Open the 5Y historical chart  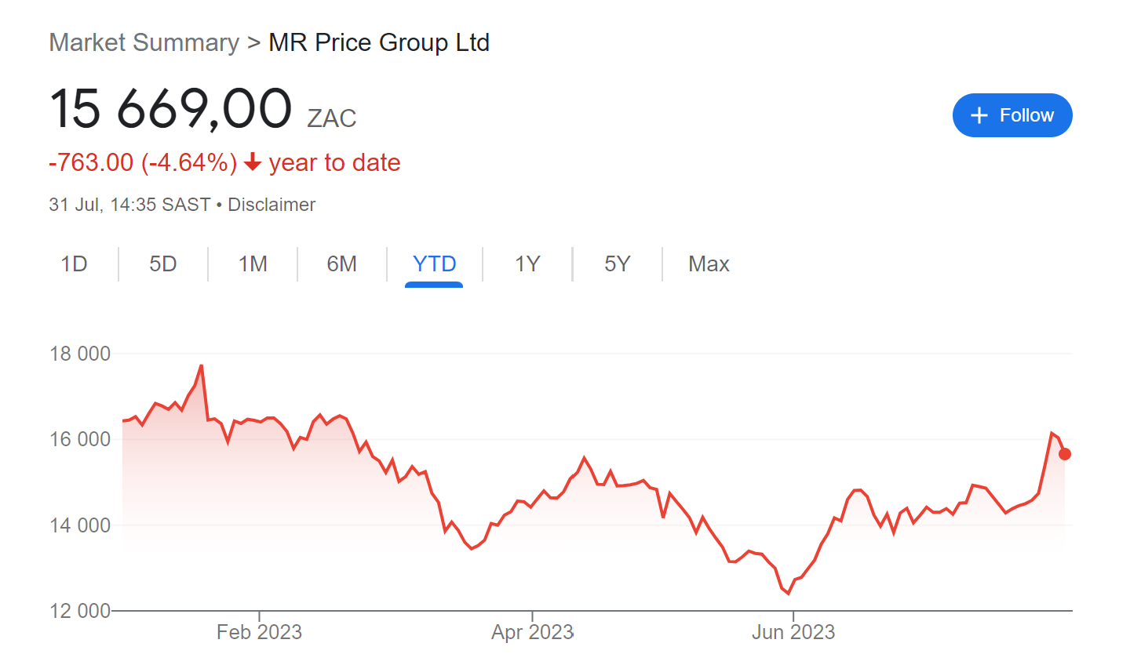617,264
